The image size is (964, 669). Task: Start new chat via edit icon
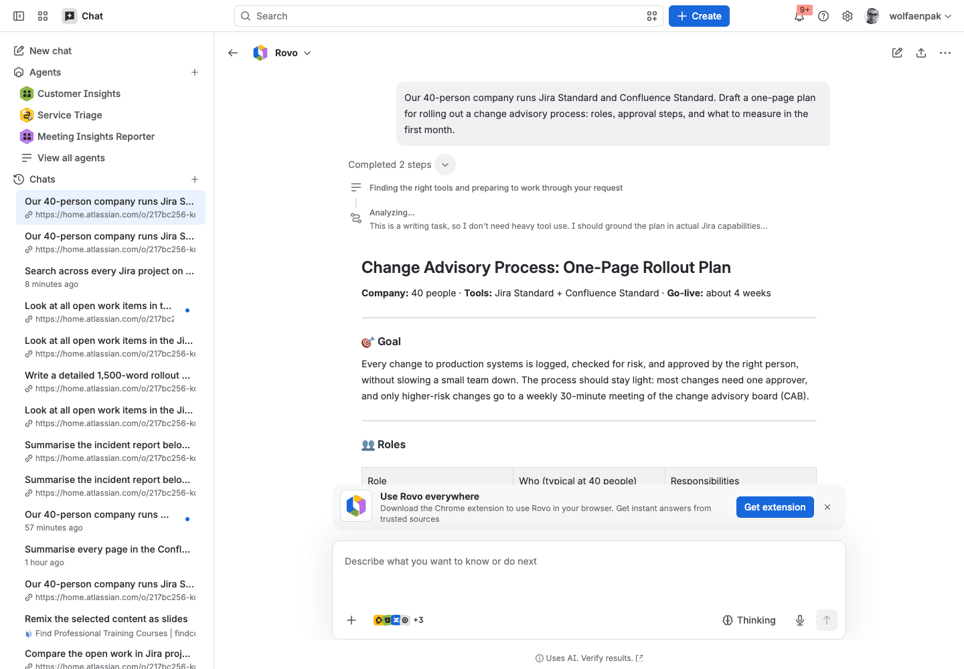point(897,53)
